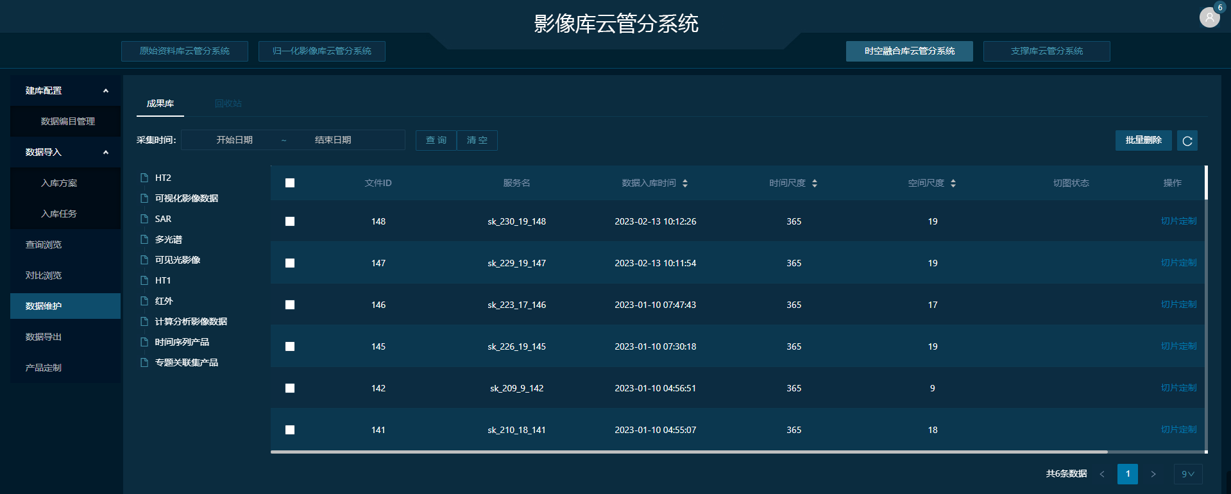
Task: Sort by 空间尺度 column arrows
Action: click(953, 183)
